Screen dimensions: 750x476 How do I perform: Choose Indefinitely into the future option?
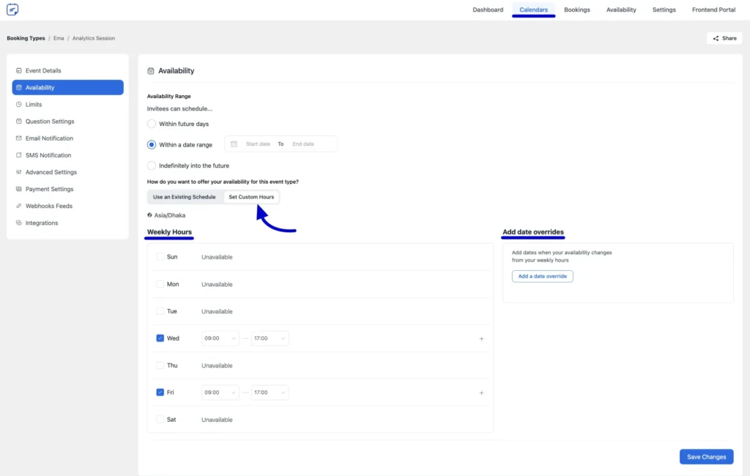(151, 165)
